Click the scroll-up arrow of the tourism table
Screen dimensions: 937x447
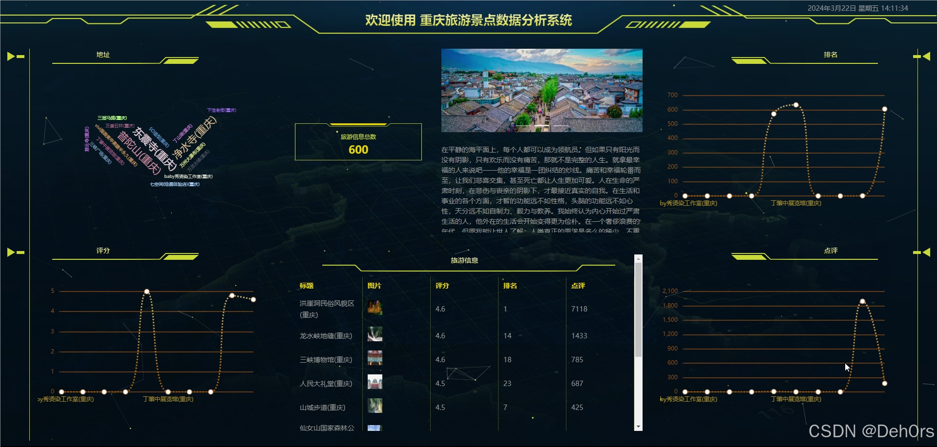(638, 259)
